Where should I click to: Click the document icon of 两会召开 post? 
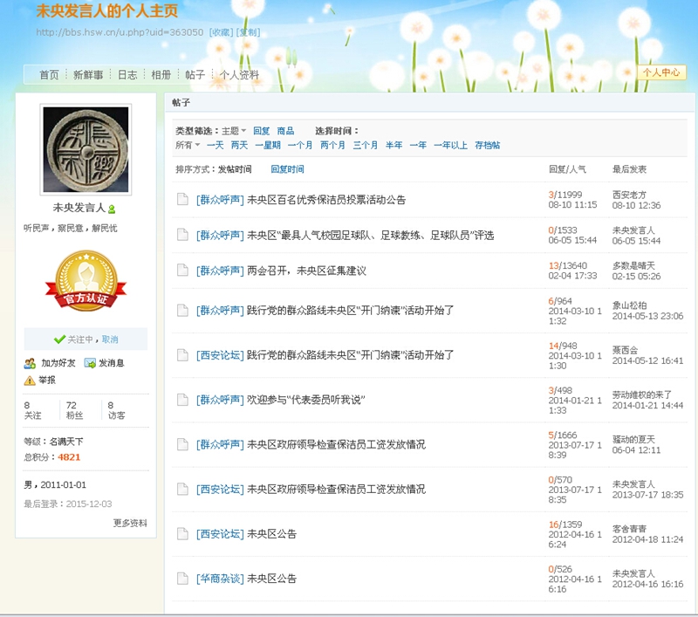pos(183,271)
